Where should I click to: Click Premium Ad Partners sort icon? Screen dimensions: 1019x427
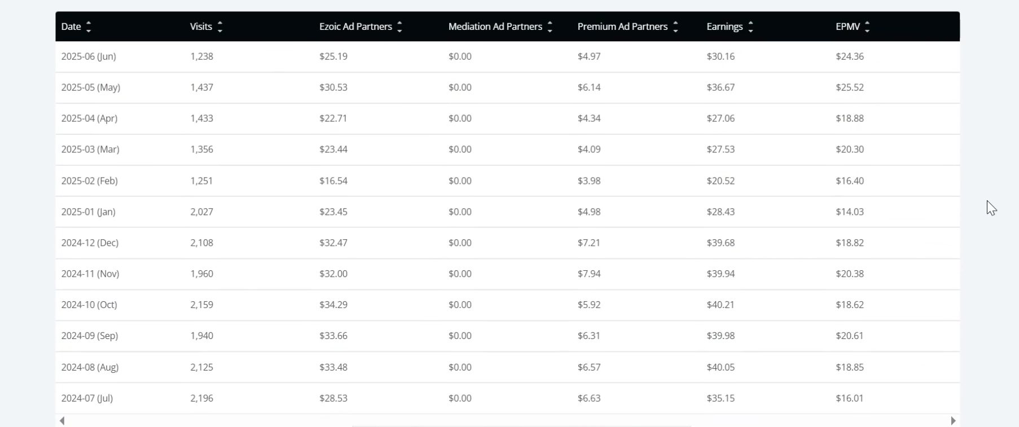point(675,27)
